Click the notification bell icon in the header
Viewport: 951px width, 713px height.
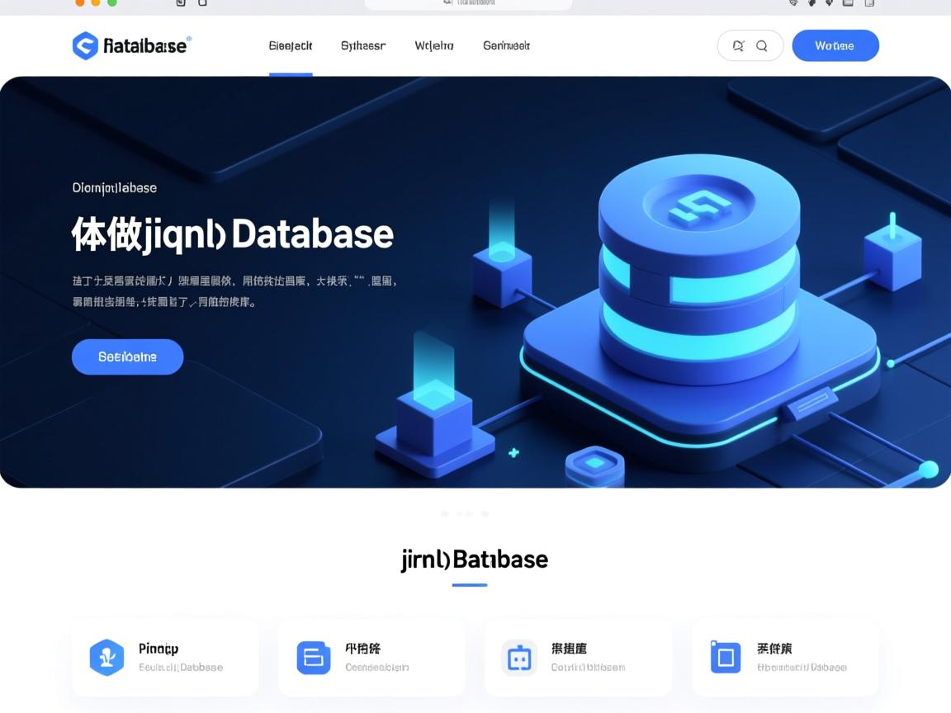pos(739,45)
